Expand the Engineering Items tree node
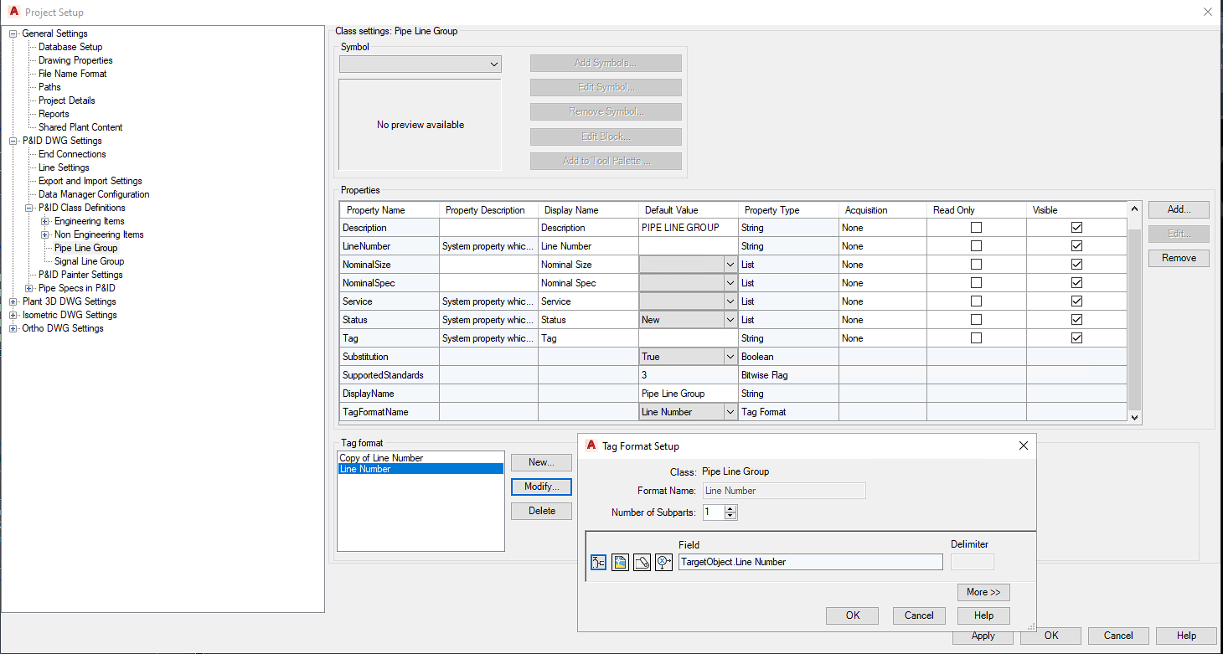The image size is (1223, 654). 45,220
